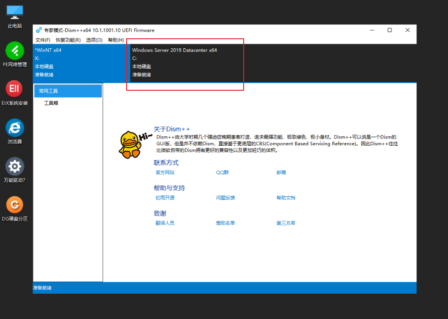Open the 赞助名单 link

click(x=226, y=223)
